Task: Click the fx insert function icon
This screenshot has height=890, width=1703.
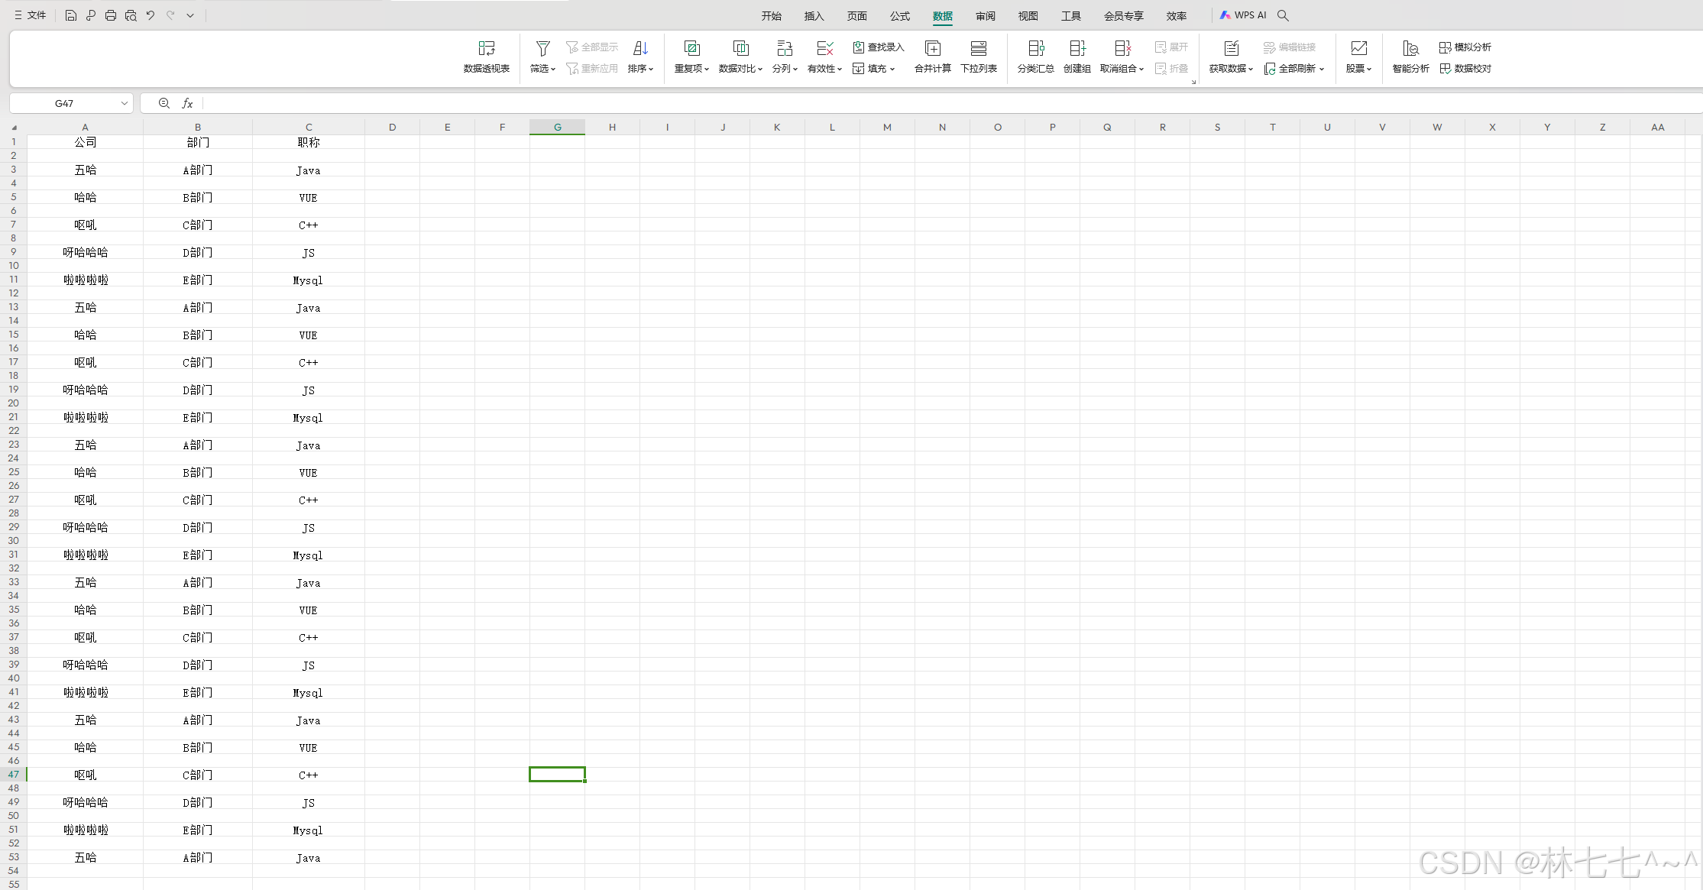Action: [x=187, y=103]
